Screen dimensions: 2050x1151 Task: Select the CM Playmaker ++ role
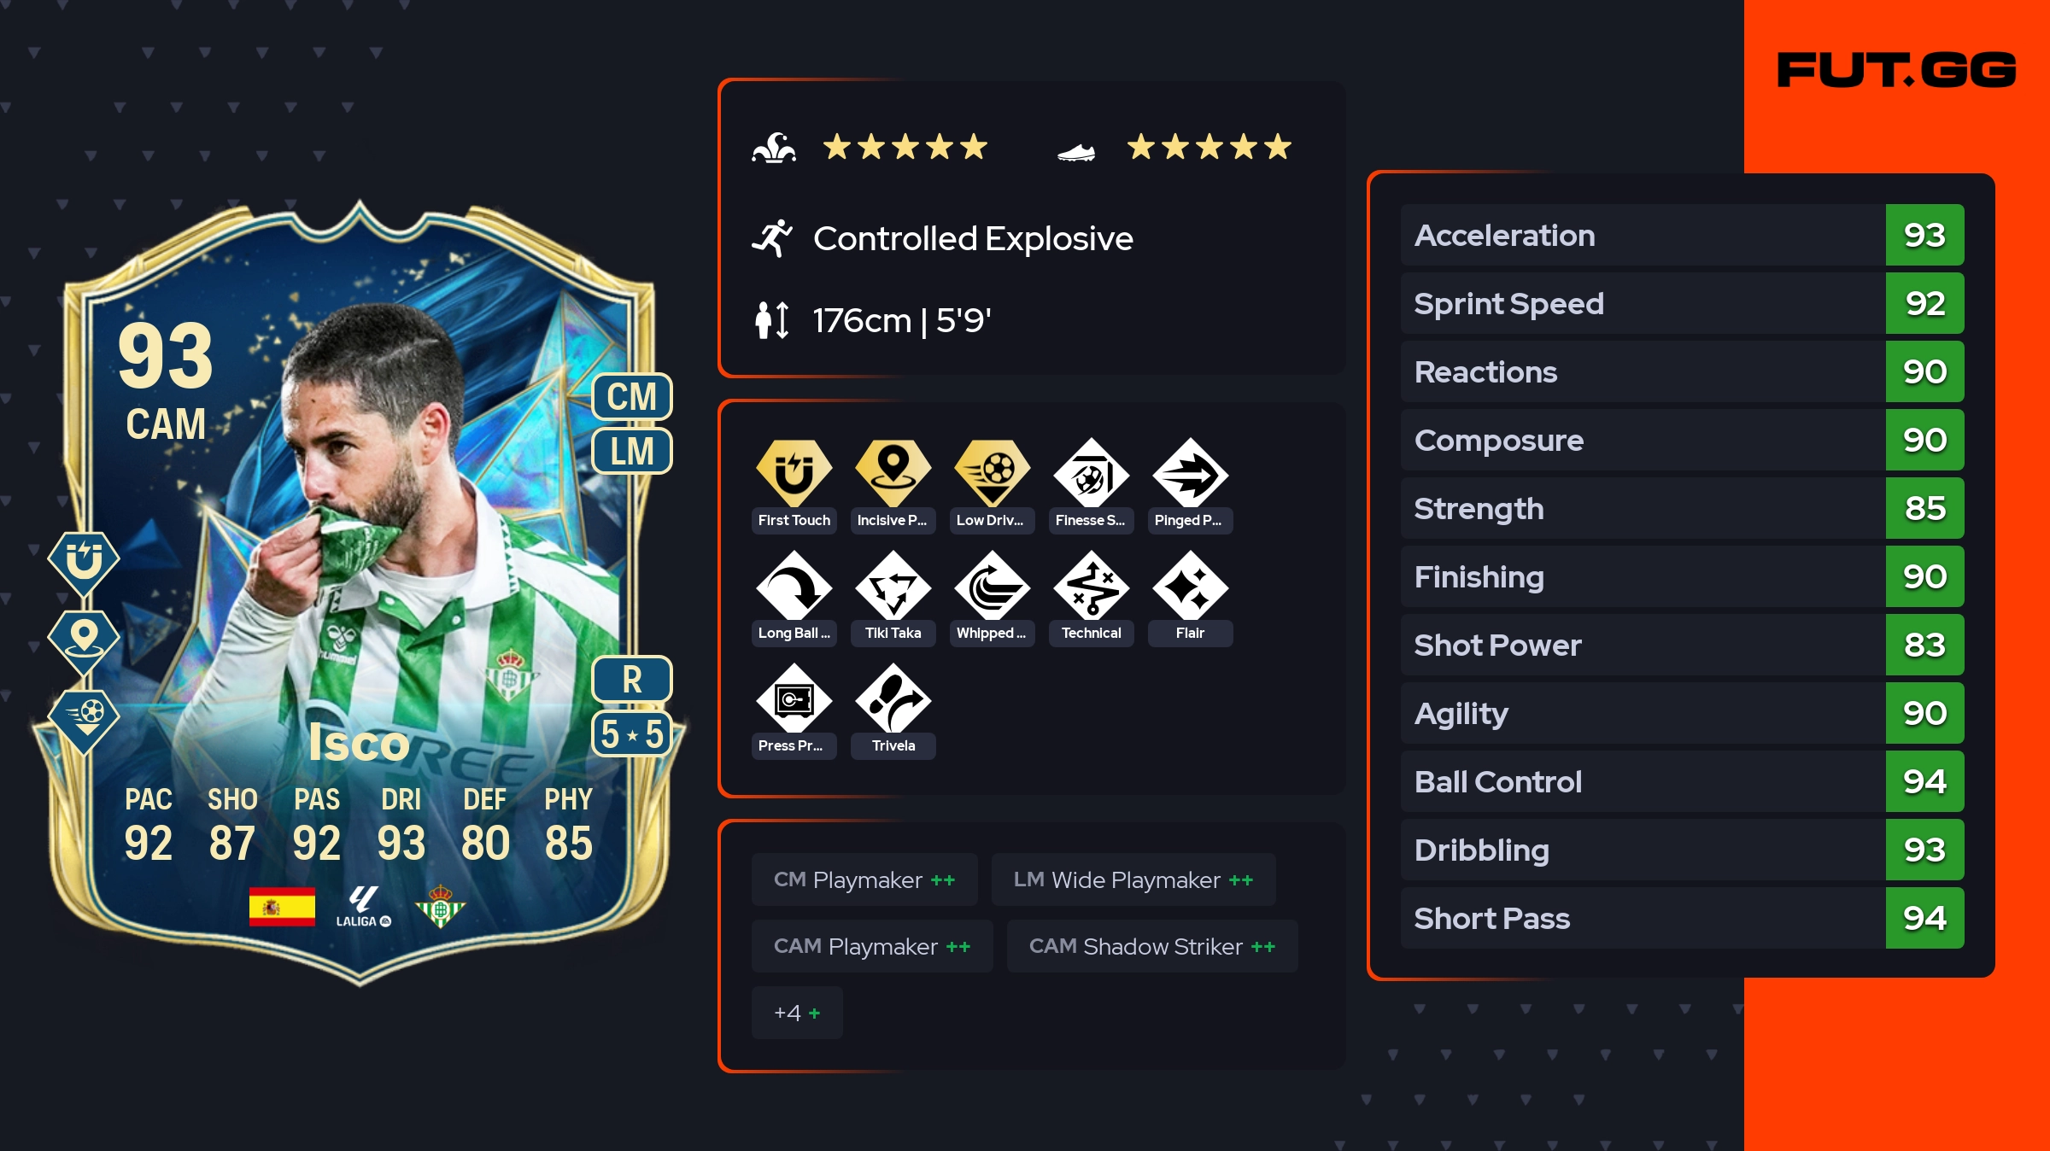point(864,879)
